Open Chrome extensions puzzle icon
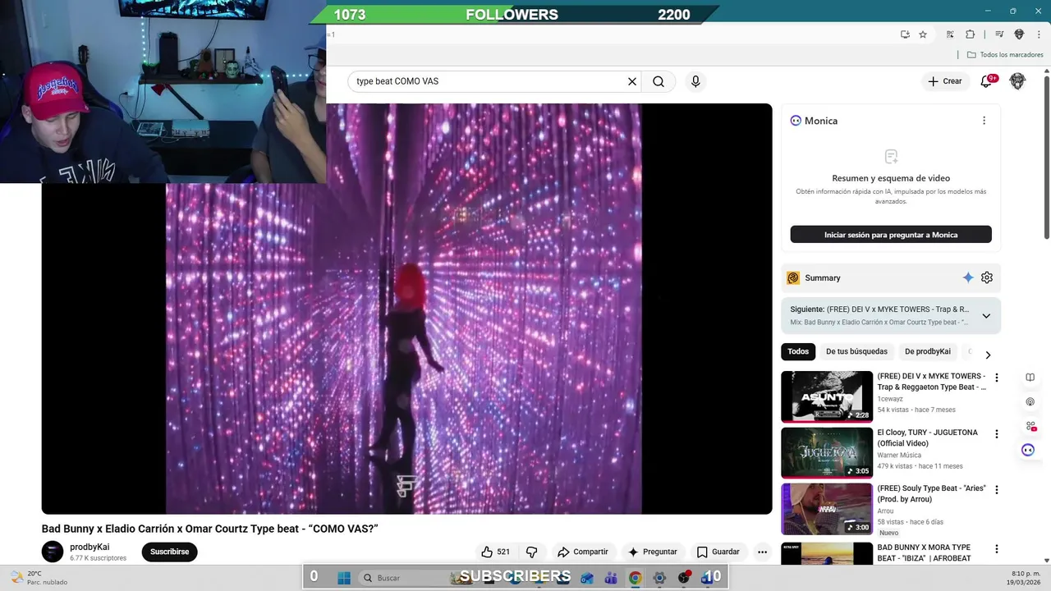The height and width of the screenshot is (591, 1051). tap(970, 34)
